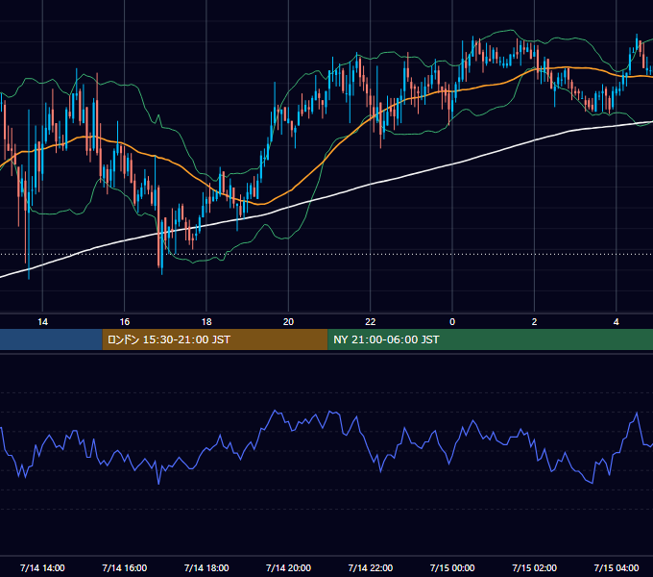Select the ロンドン 15:30-21:00 JST session band

(x=215, y=339)
